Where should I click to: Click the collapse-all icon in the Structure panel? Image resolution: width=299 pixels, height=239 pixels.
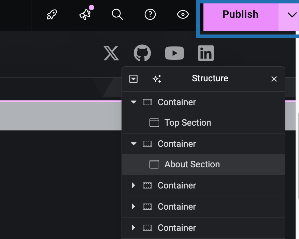(x=133, y=79)
